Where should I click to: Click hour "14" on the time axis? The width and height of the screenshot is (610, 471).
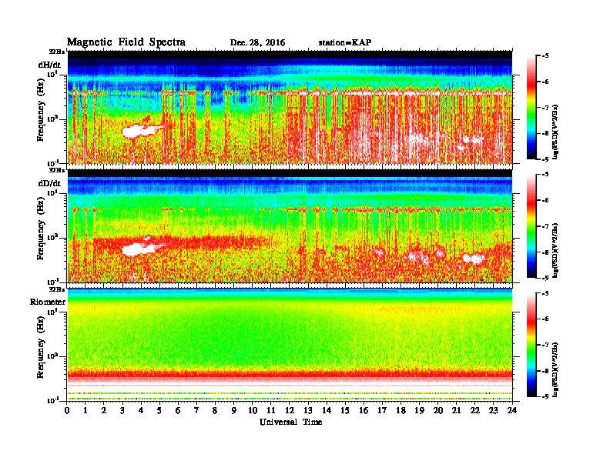pos(327,411)
